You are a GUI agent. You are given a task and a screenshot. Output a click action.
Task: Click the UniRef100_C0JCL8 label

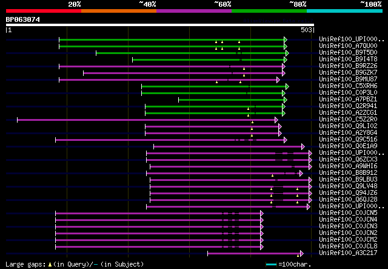348,247
